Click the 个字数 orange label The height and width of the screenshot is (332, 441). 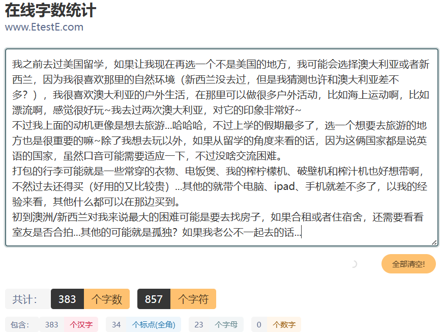(107, 299)
